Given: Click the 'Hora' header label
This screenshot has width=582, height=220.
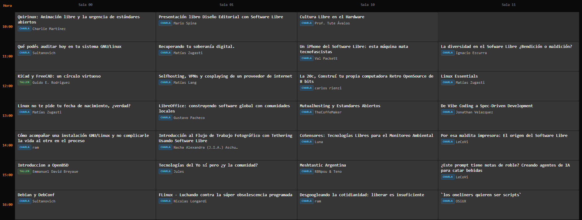Looking at the screenshot, I should pyautogui.click(x=7, y=6).
